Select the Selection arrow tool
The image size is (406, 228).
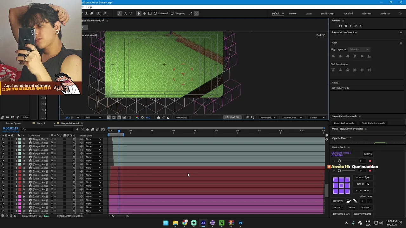click(x=139, y=13)
